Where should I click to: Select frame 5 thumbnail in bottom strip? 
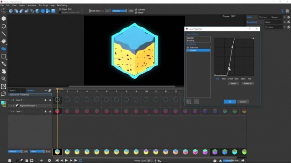click(97, 152)
